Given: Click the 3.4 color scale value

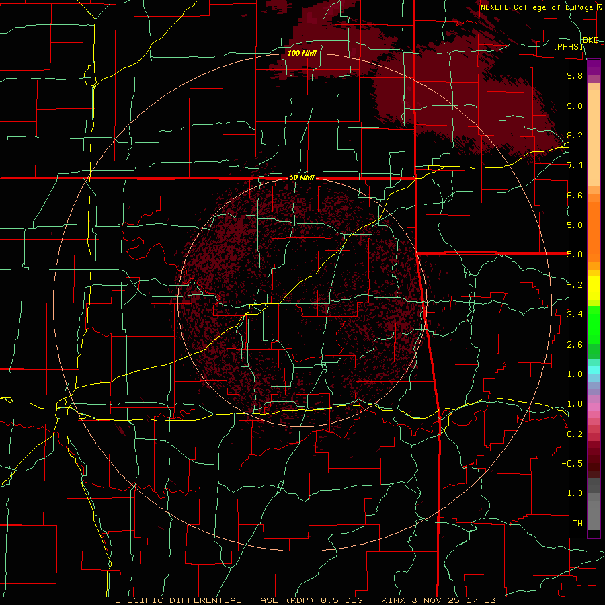Looking at the screenshot, I should 575,315.
